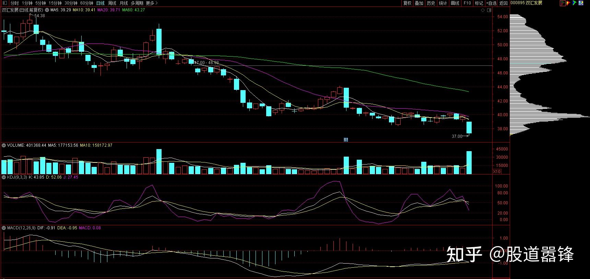Toggle the left sidebar panel icon
The image size is (590, 279).
pyautogui.click(x=4, y=3)
